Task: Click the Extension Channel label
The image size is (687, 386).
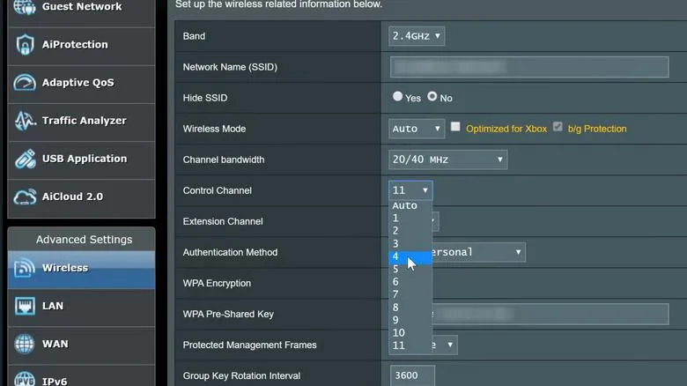Action: tap(223, 221)
